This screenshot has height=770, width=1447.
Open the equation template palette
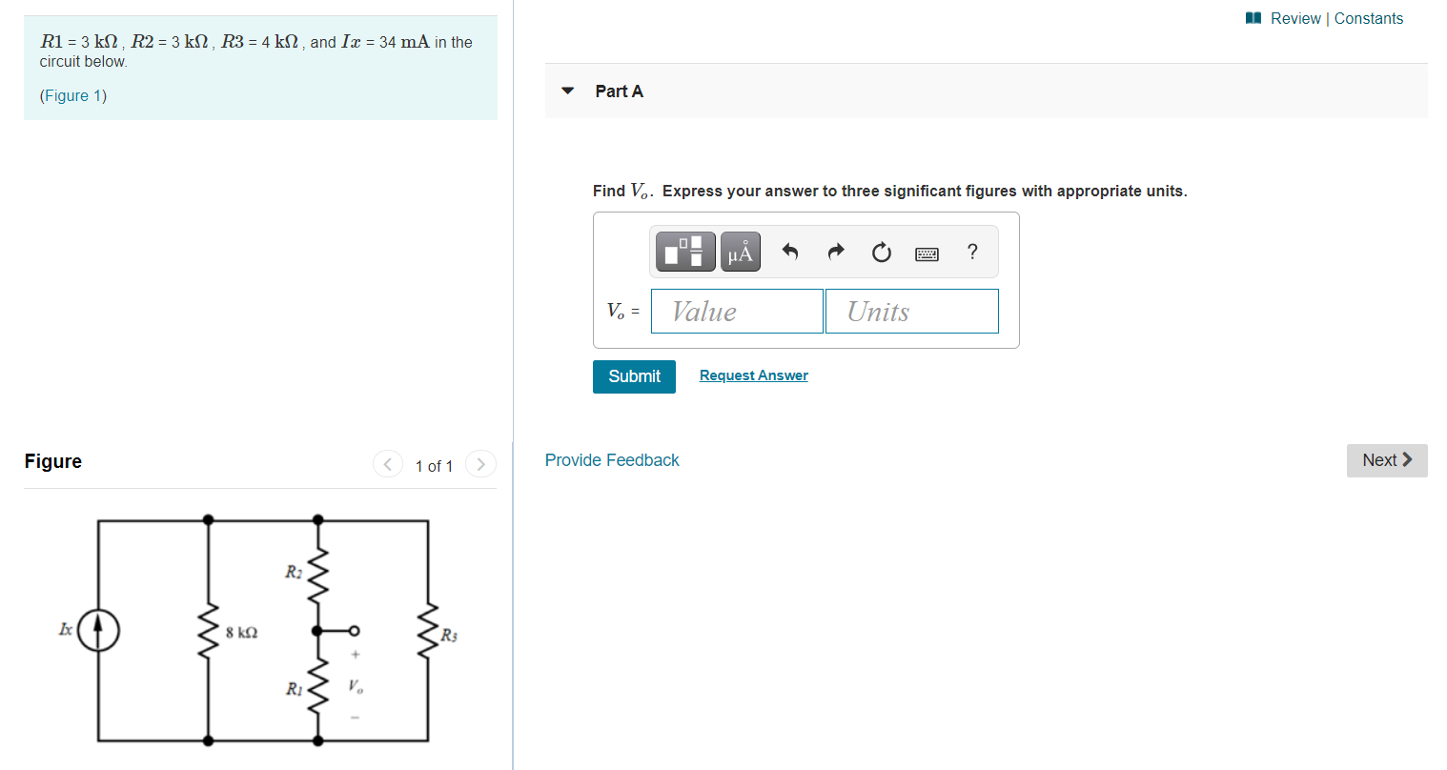click(684, 251)
